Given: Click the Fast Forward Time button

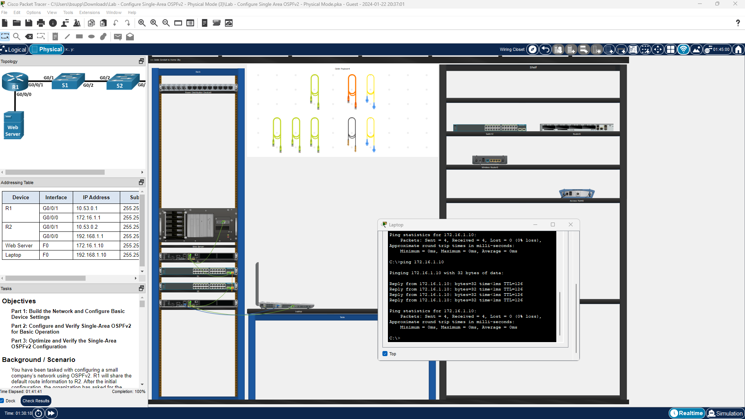Looking at the screenshot, I should 51,413.
